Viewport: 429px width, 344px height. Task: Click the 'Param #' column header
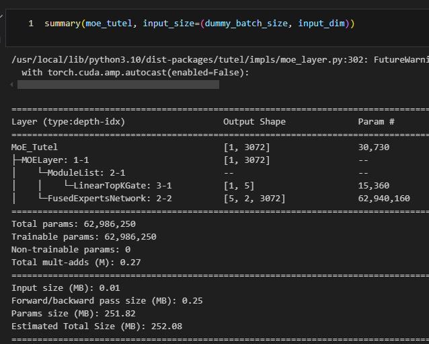tap(376, 122)
